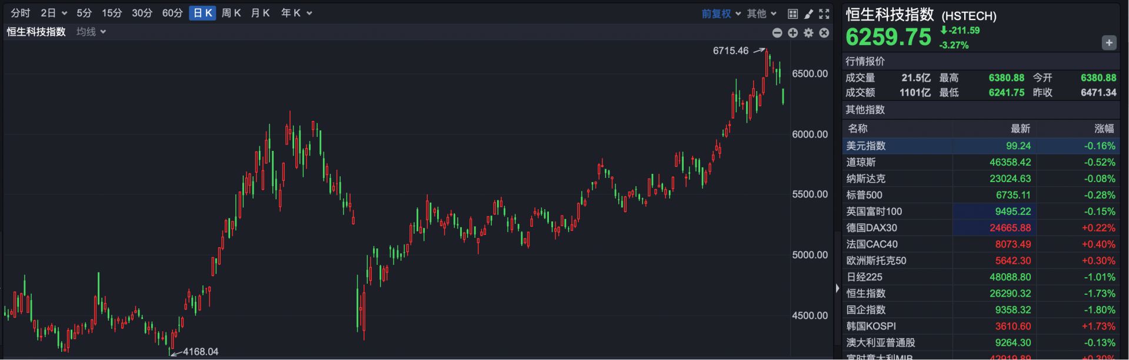This screenshot has height=360, width=1129.
Task: Close the chart panel with X icon
Action: 824,33
